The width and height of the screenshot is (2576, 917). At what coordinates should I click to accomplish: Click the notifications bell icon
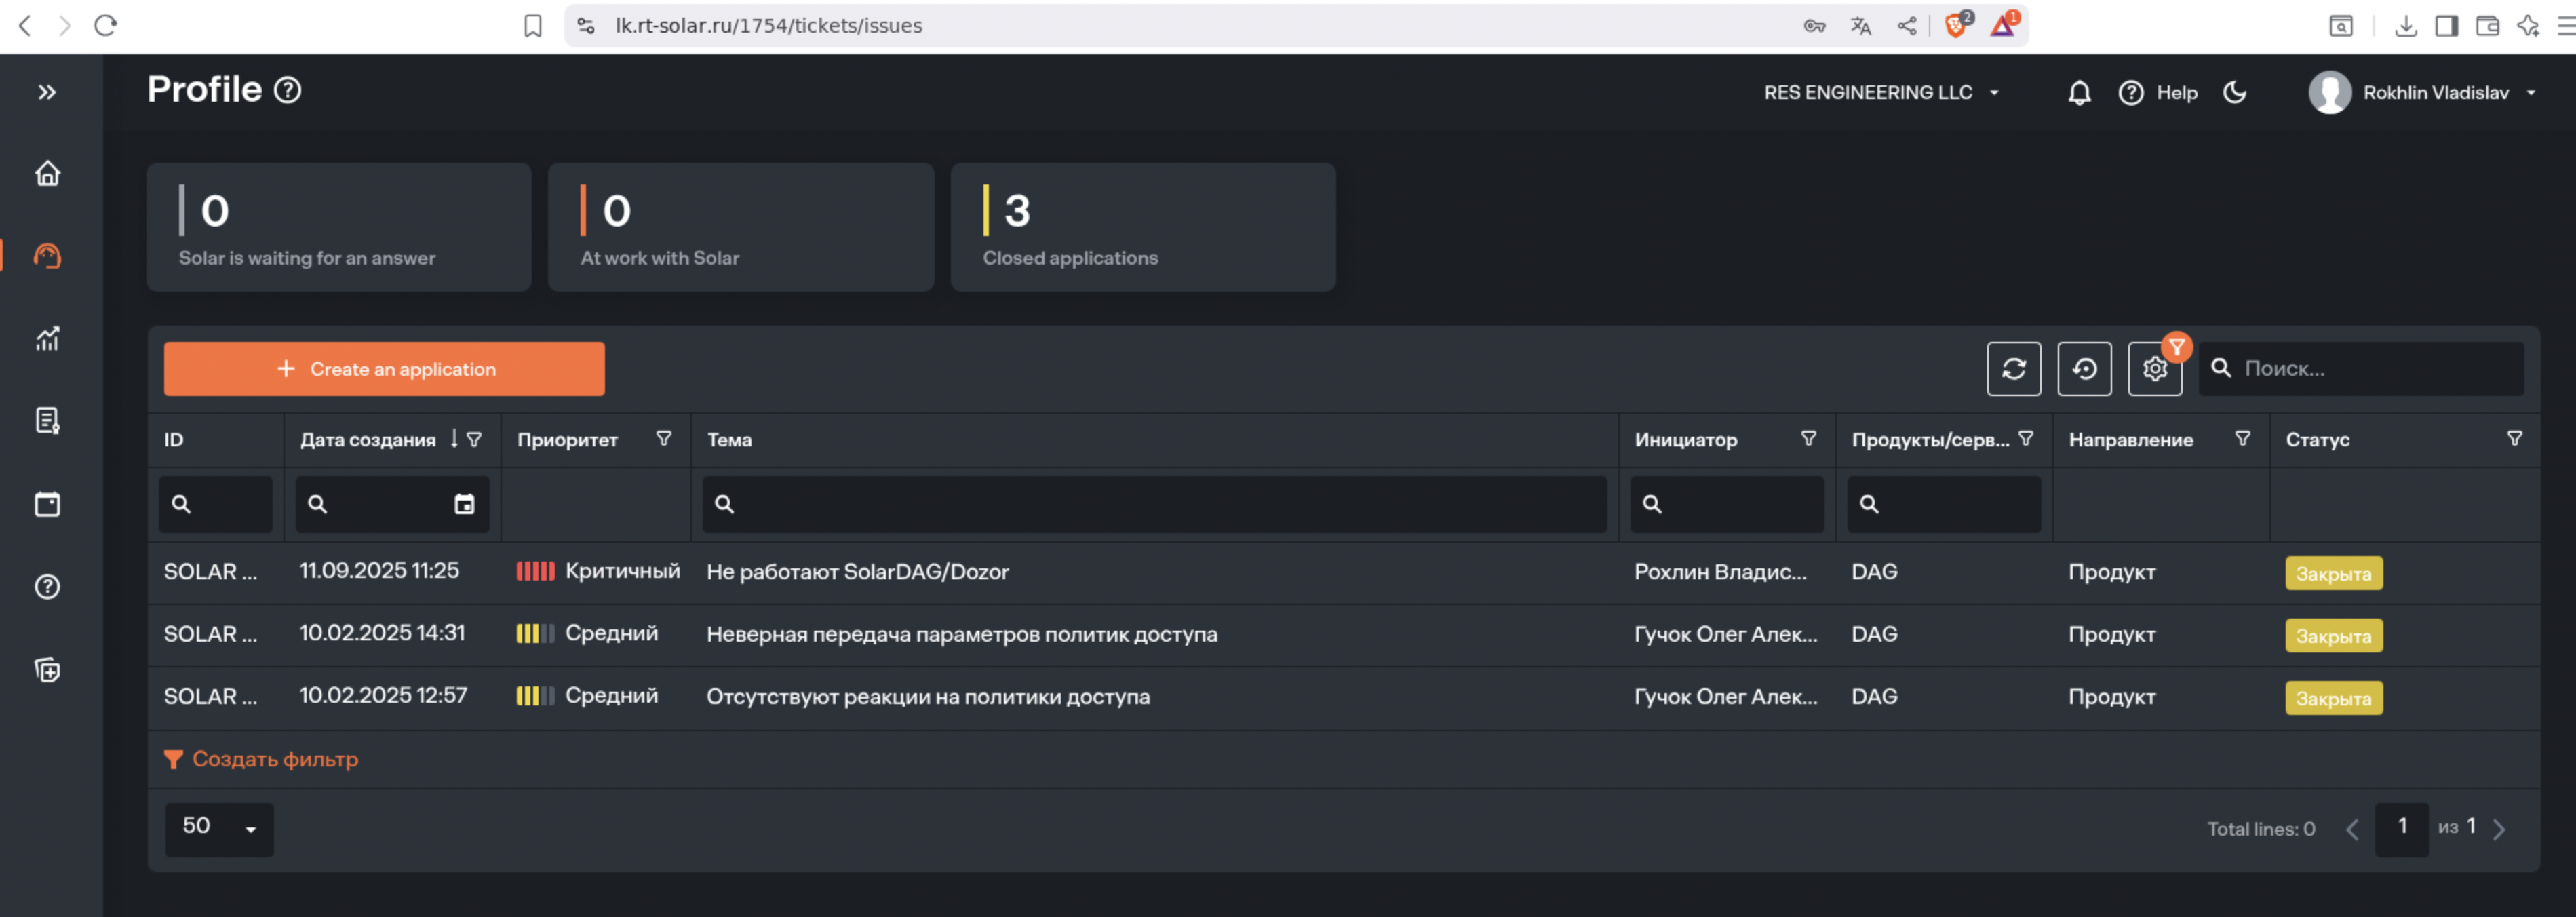pos(2079,93)
